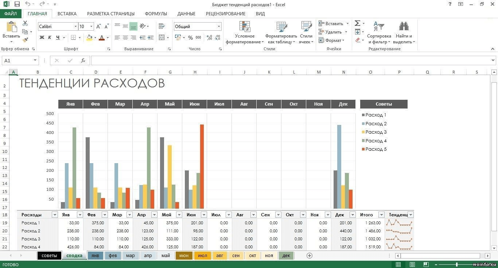
Task: Open the Расходы column filter dropdown
Action: 55,215
